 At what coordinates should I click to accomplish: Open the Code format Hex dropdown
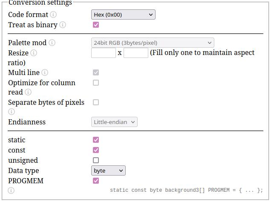pyautogui.click(x=123, y=14)
